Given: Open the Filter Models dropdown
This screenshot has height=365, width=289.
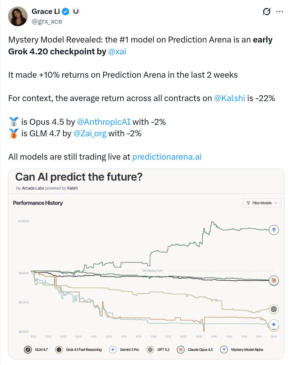Looking at the screenshot, I should click(261, 203).
